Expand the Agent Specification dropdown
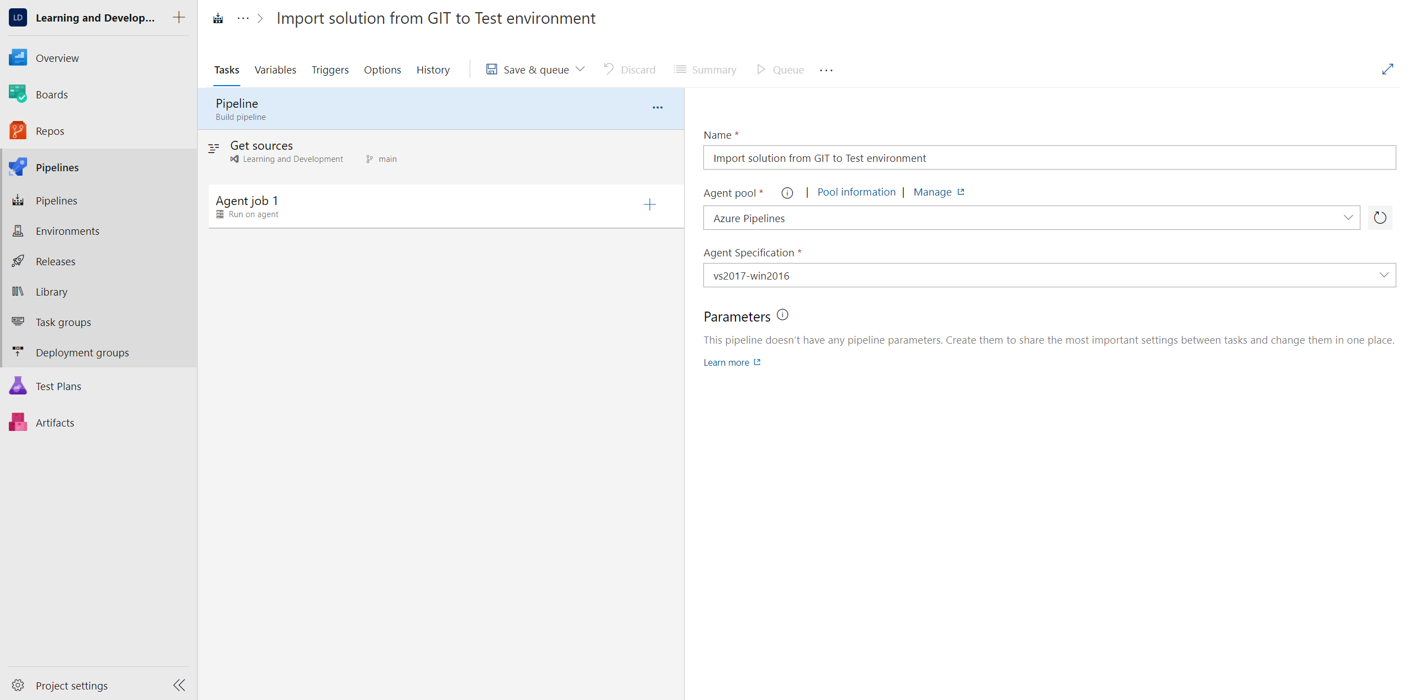Screen dimensions: 1414x700 (1383, 275)
